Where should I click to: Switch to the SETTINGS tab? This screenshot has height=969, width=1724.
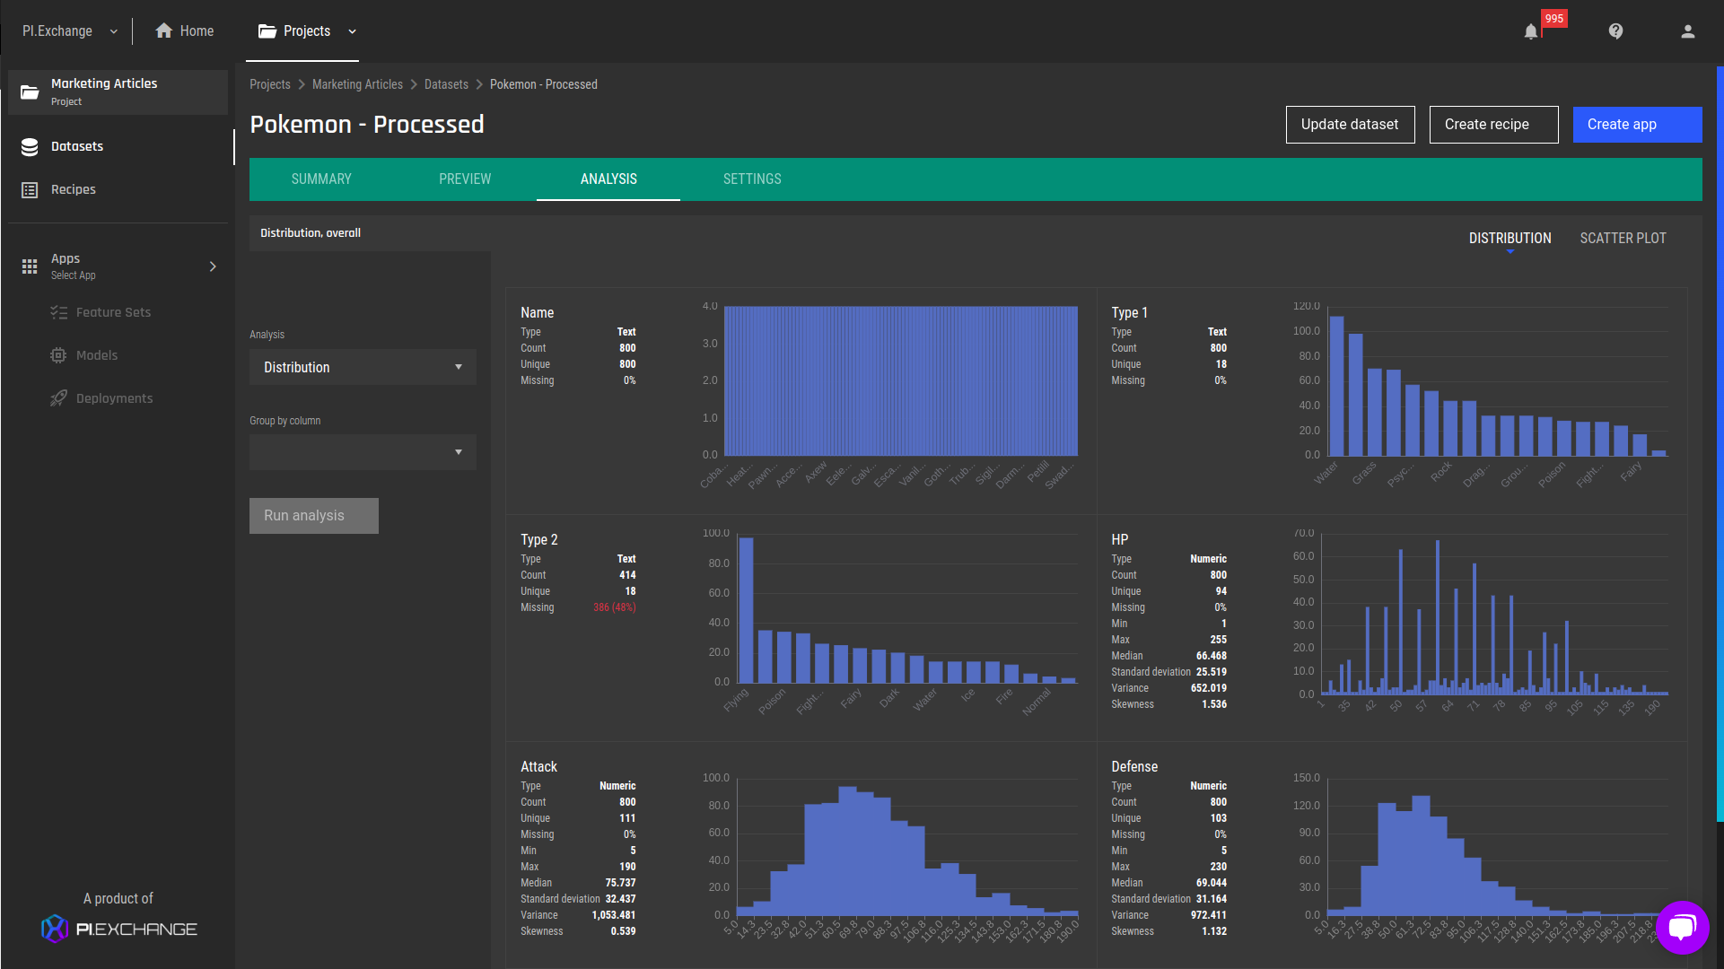click(752, 179)
